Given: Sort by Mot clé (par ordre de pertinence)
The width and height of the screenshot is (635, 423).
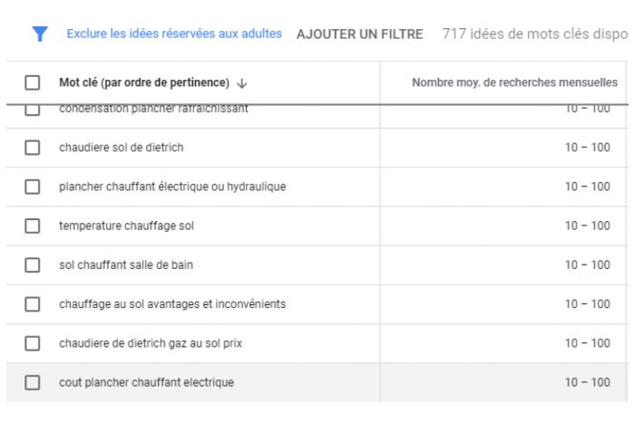Looking at the screenshot, I should tap(143, 83).
